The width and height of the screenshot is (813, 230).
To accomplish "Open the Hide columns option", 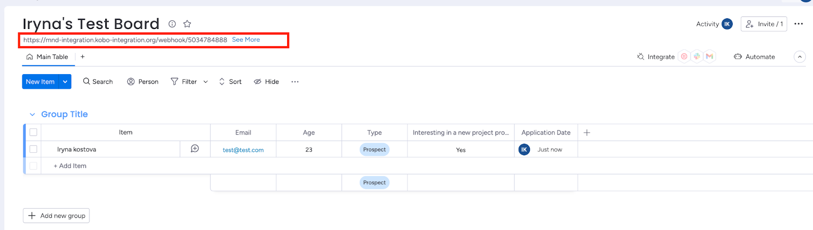I will pos(266,82).
